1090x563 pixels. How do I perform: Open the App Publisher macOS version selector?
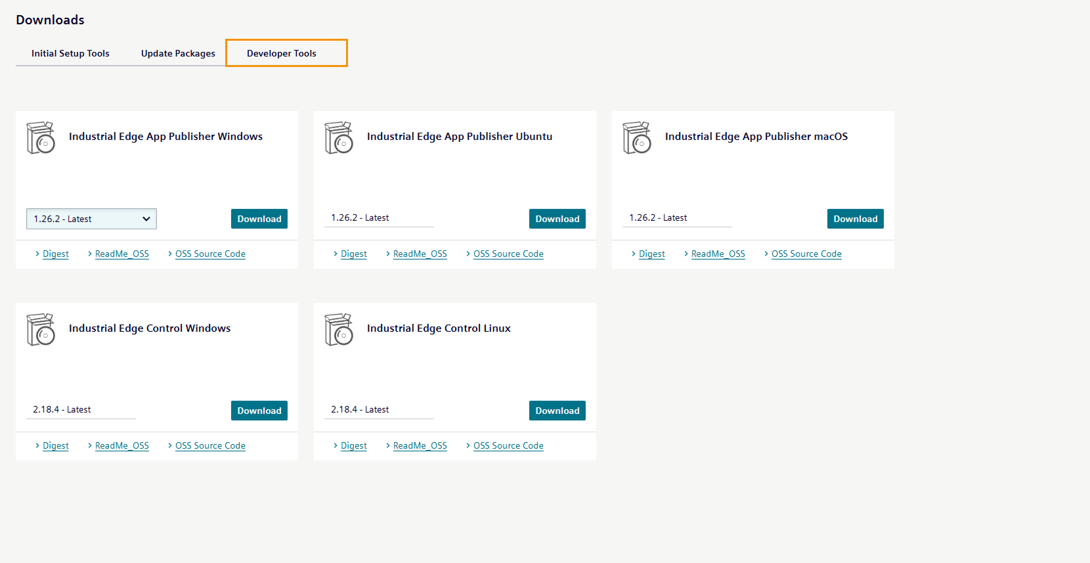pyautogui.click(x=677, y=217)
